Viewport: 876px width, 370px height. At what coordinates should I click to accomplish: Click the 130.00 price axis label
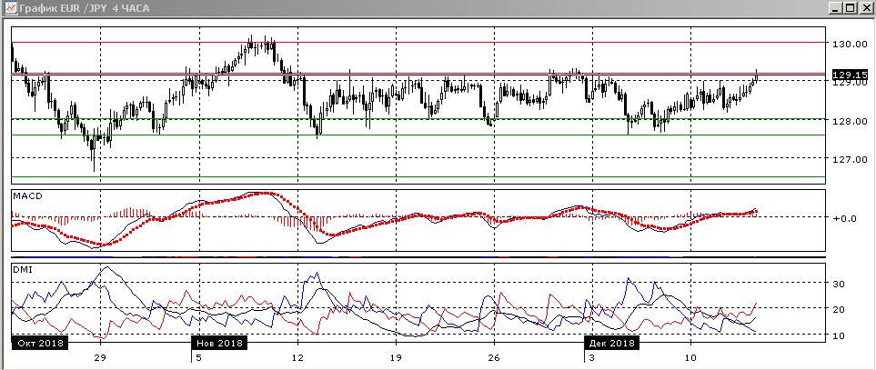(850, 44)
